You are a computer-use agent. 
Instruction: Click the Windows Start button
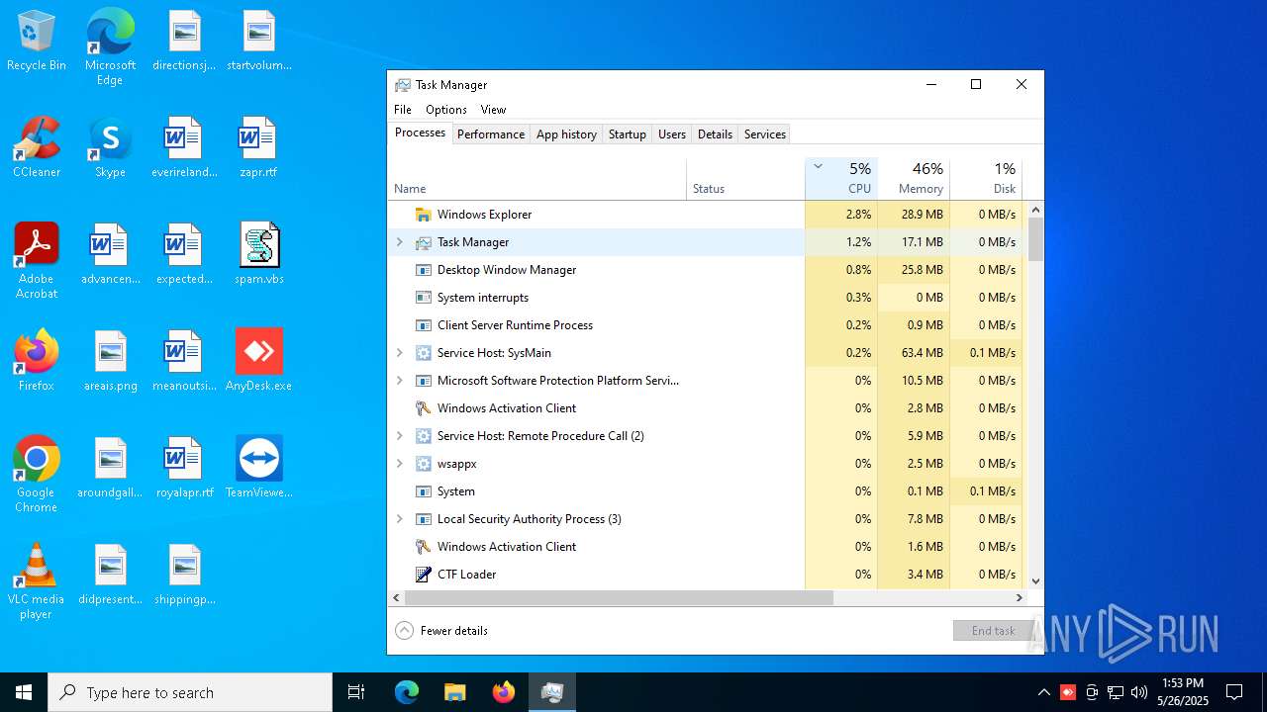[24, 692]
